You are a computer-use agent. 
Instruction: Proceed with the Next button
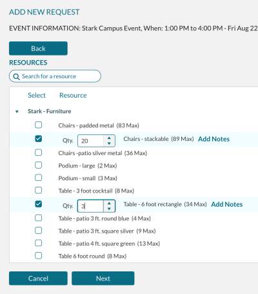tap(103, 278)
